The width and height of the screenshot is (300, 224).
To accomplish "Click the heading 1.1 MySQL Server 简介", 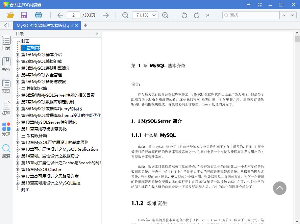I will click(x=156, y=121).
